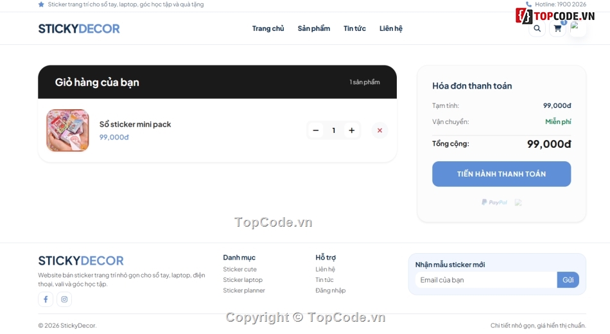The width and height of the screenshot is (610, 334).
Task: Open the search magnifier icon in header
Action: [537, 28]
